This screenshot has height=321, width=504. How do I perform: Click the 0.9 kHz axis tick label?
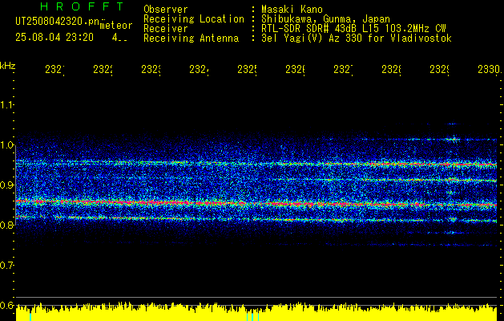6,185
